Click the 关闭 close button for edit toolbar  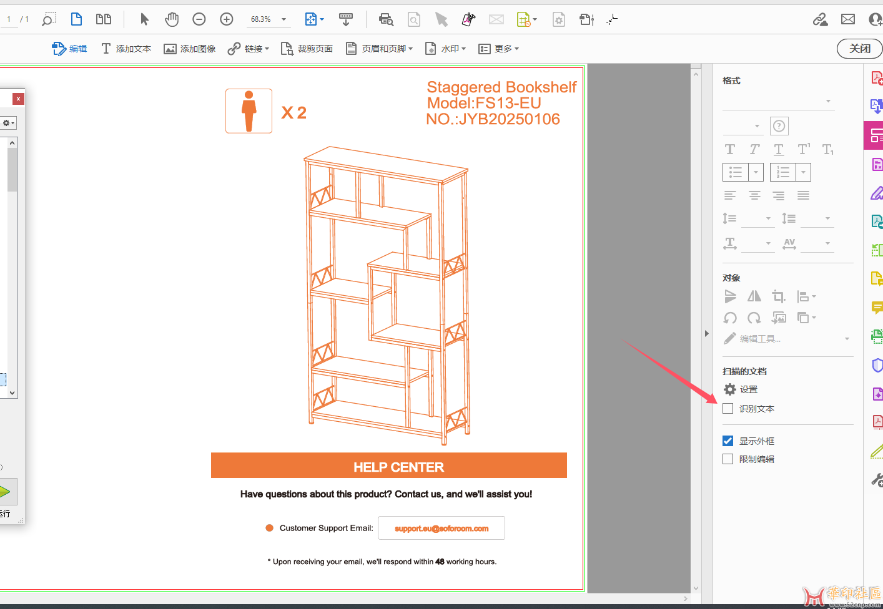point(860,49)
